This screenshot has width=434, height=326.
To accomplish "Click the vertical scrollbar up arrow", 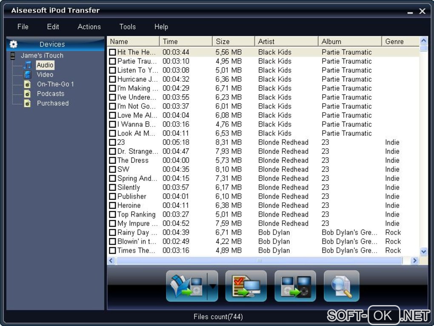I will 423,41.
